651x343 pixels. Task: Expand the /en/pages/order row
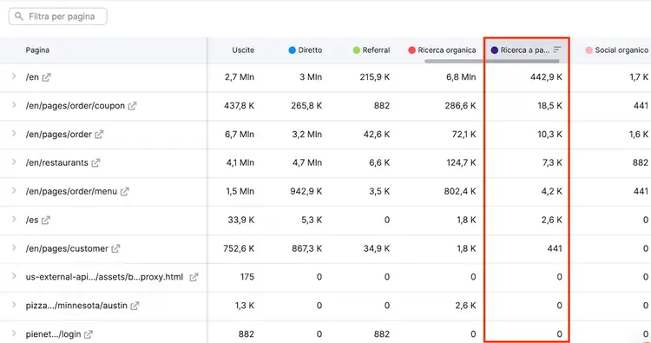point(14,134)
